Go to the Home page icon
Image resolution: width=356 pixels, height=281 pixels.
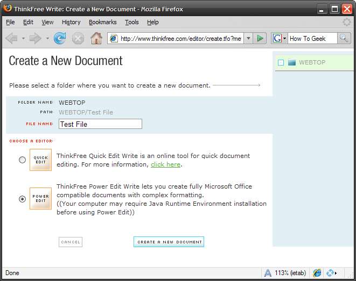tap(96, 38)
